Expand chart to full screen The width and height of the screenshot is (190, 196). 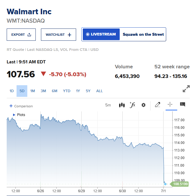186,89
